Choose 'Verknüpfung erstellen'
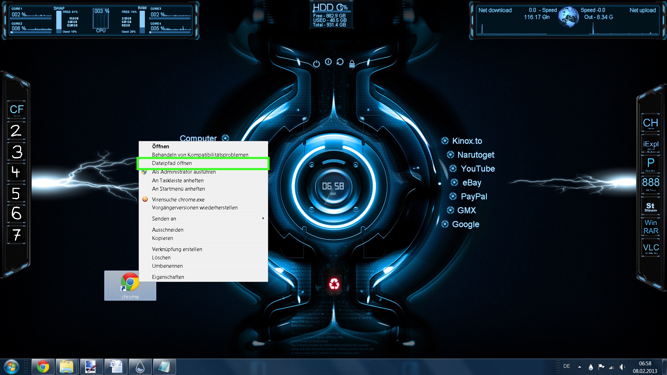 click(203, 249)
